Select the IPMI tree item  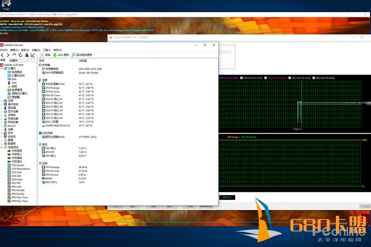pyautogui.click(x=13, y=83)
